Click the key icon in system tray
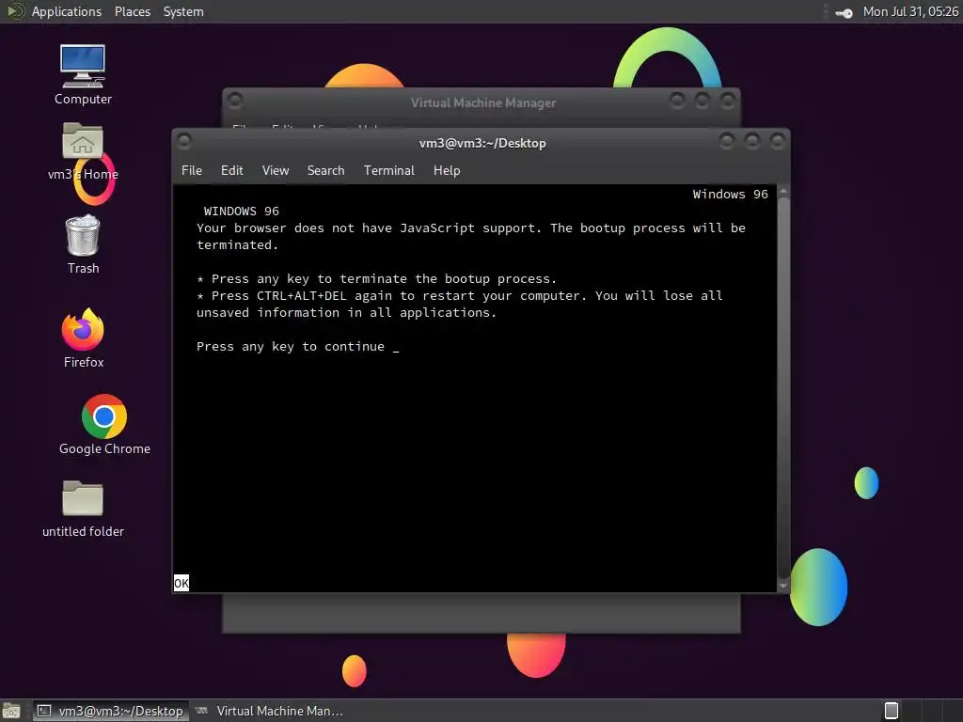963x722 pixels. click(844, 12)
